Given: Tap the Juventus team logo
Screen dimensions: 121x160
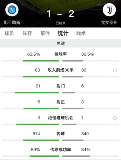Looking at the screenshot, I should pos(109,10).
